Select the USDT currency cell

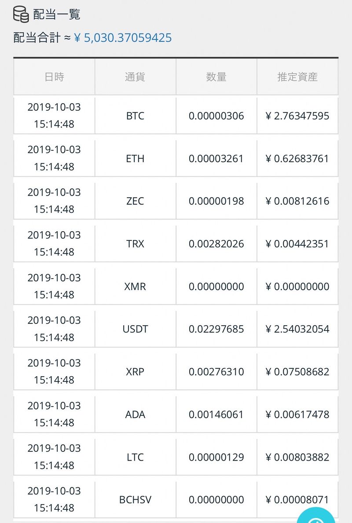[135, 329]
